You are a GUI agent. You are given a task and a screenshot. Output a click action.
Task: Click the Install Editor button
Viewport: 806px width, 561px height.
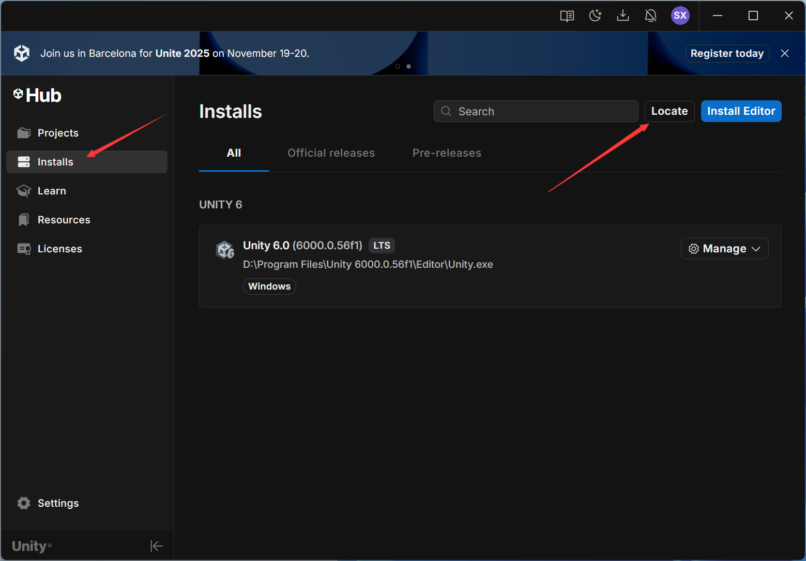point(741,111)
